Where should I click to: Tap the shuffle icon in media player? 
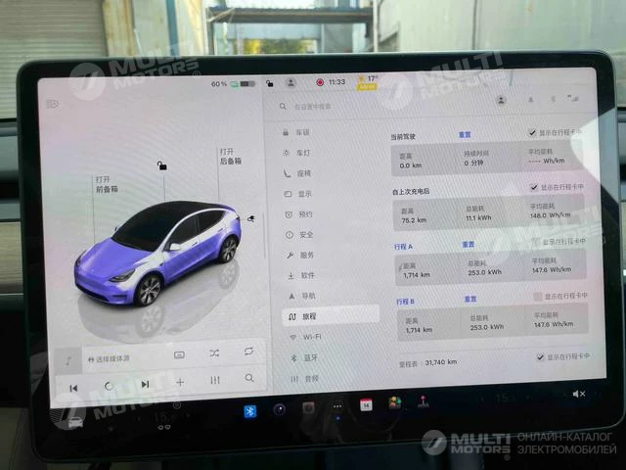(214, 352)
